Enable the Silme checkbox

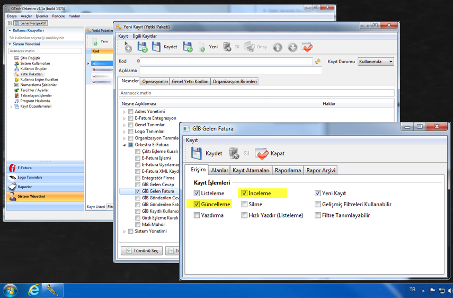(244, 204)
